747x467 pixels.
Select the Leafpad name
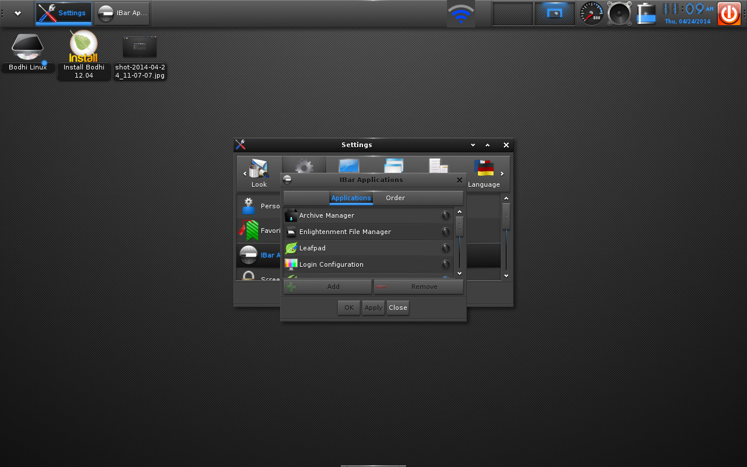[x=312, y=248]
